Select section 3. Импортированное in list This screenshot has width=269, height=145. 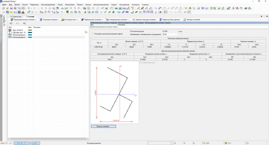tap(17, 35)
